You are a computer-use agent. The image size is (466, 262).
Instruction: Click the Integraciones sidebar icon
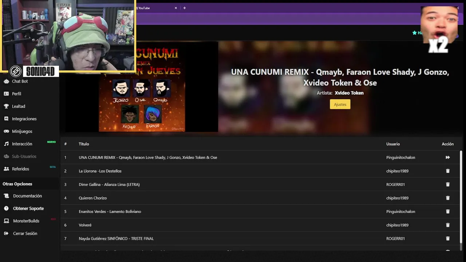pos(6,119)
